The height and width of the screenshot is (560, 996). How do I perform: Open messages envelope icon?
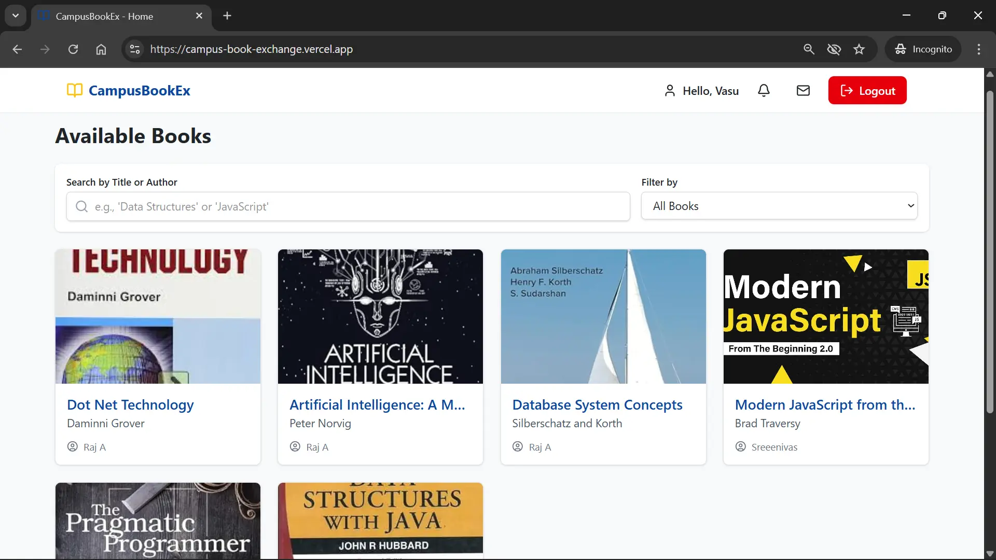[x=803, y=91]
